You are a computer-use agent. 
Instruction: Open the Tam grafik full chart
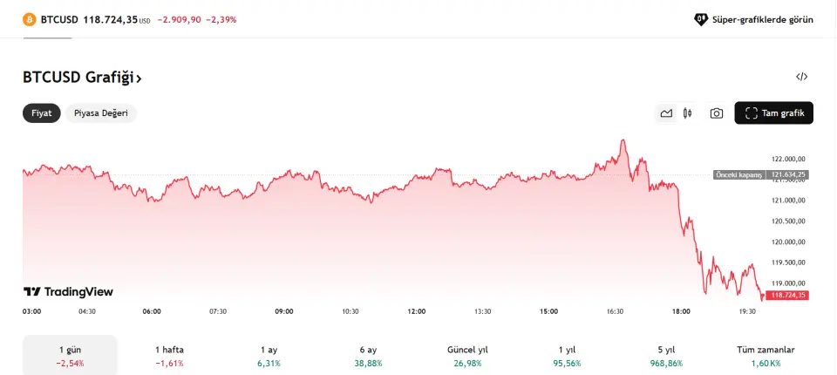coord(773,113)
